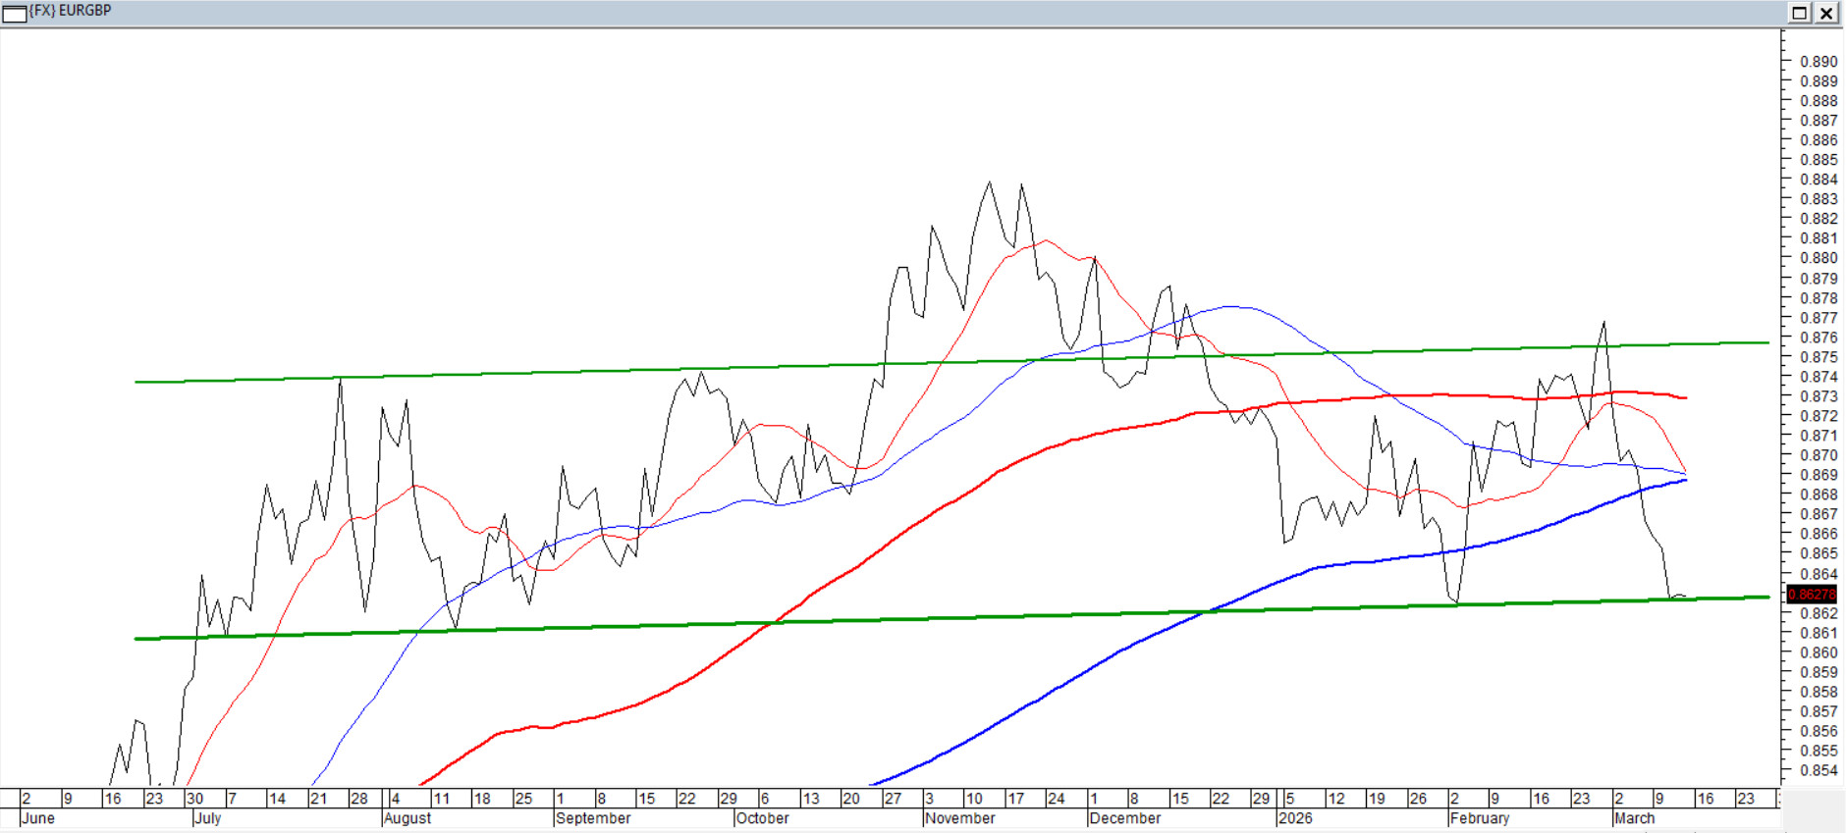This screenshot has width=1846, height=833.
Task: Select the December month label
Action: [x=1124, y=818]
